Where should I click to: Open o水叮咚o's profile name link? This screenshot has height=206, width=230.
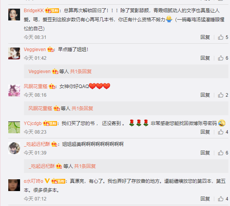tap(33, 181)
